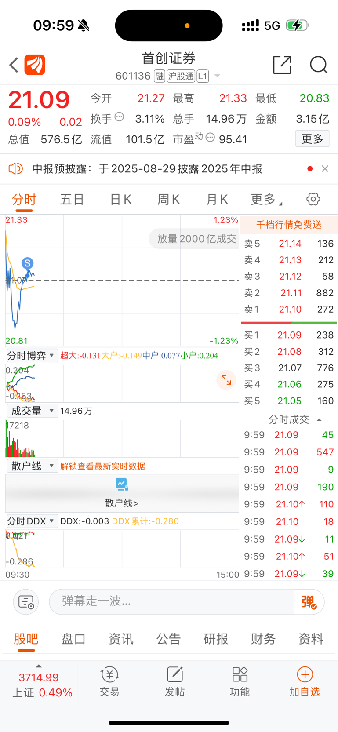Focus the 弹幕走一波 input field
This screenshot has height=732, width=338.
171,601
